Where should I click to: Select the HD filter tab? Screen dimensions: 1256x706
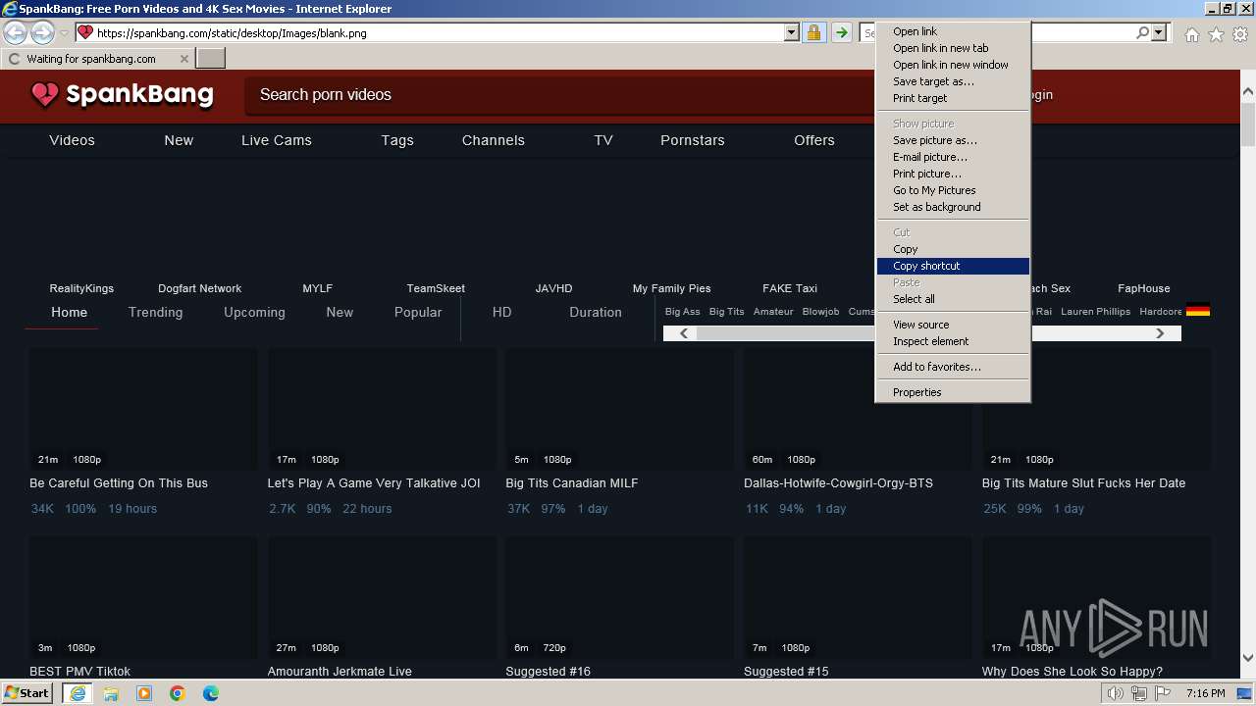501,312
